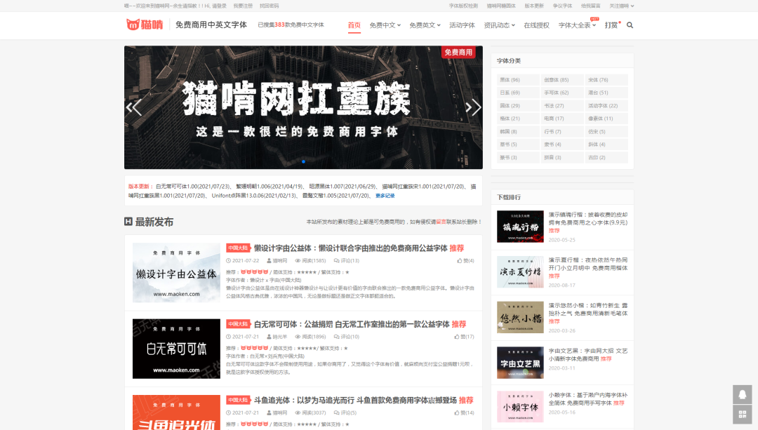Image resolution: width=758 pixels, height=430 pixels.
Task: Open 白无常可可体 article thumbnail
Action: [176, 349]
